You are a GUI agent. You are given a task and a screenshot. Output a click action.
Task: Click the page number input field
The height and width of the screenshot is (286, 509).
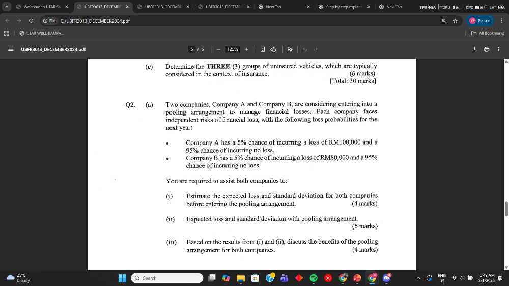click(x=192, y=49)
